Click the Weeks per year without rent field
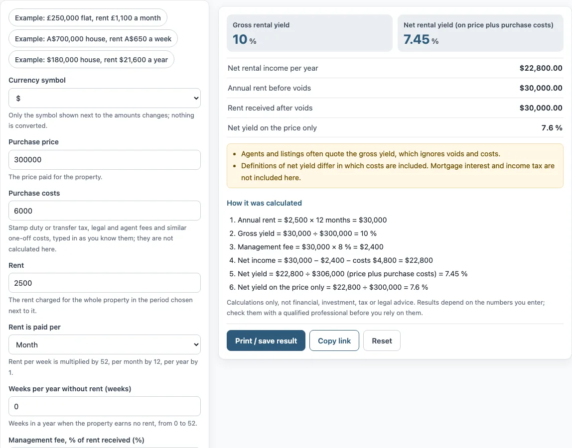 [105, 406]
